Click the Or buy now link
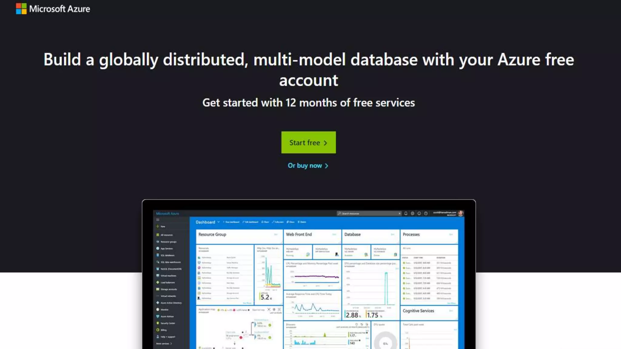Image resolution: width=621 pixels, height=349 pixels. [x=305, y=166]
